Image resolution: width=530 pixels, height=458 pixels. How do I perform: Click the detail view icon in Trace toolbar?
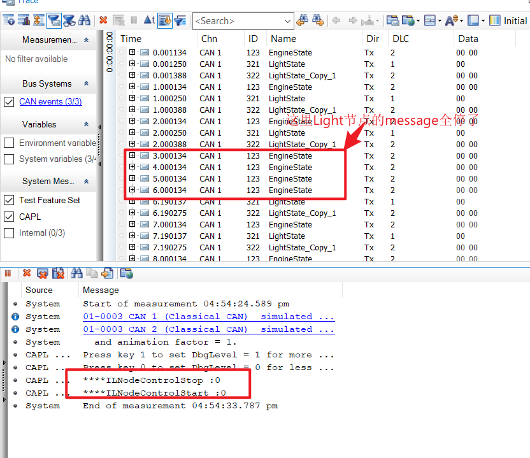click(x=9, y=20)
